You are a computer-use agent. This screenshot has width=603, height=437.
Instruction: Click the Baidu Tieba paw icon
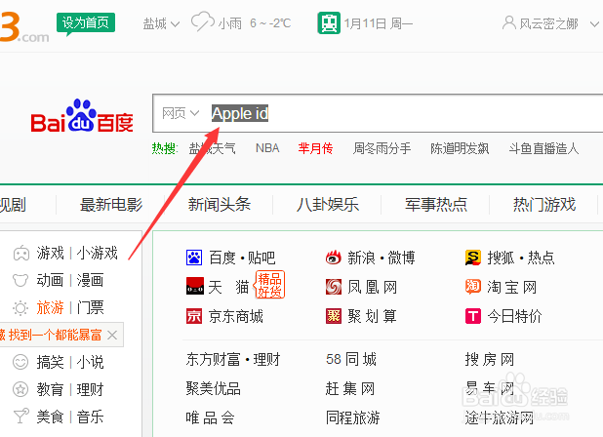[x=194, y=258]
